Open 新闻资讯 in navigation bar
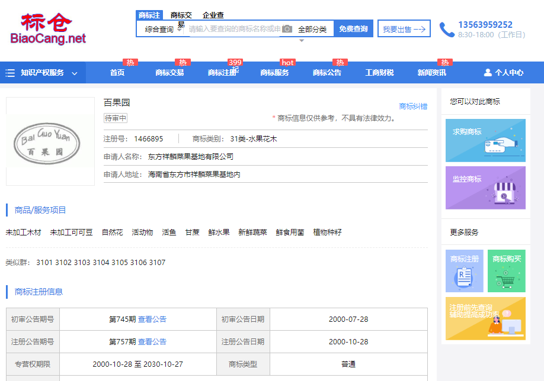Image resolution: width=544 pixels, height=381 pixels. click(x=431, y=73)
